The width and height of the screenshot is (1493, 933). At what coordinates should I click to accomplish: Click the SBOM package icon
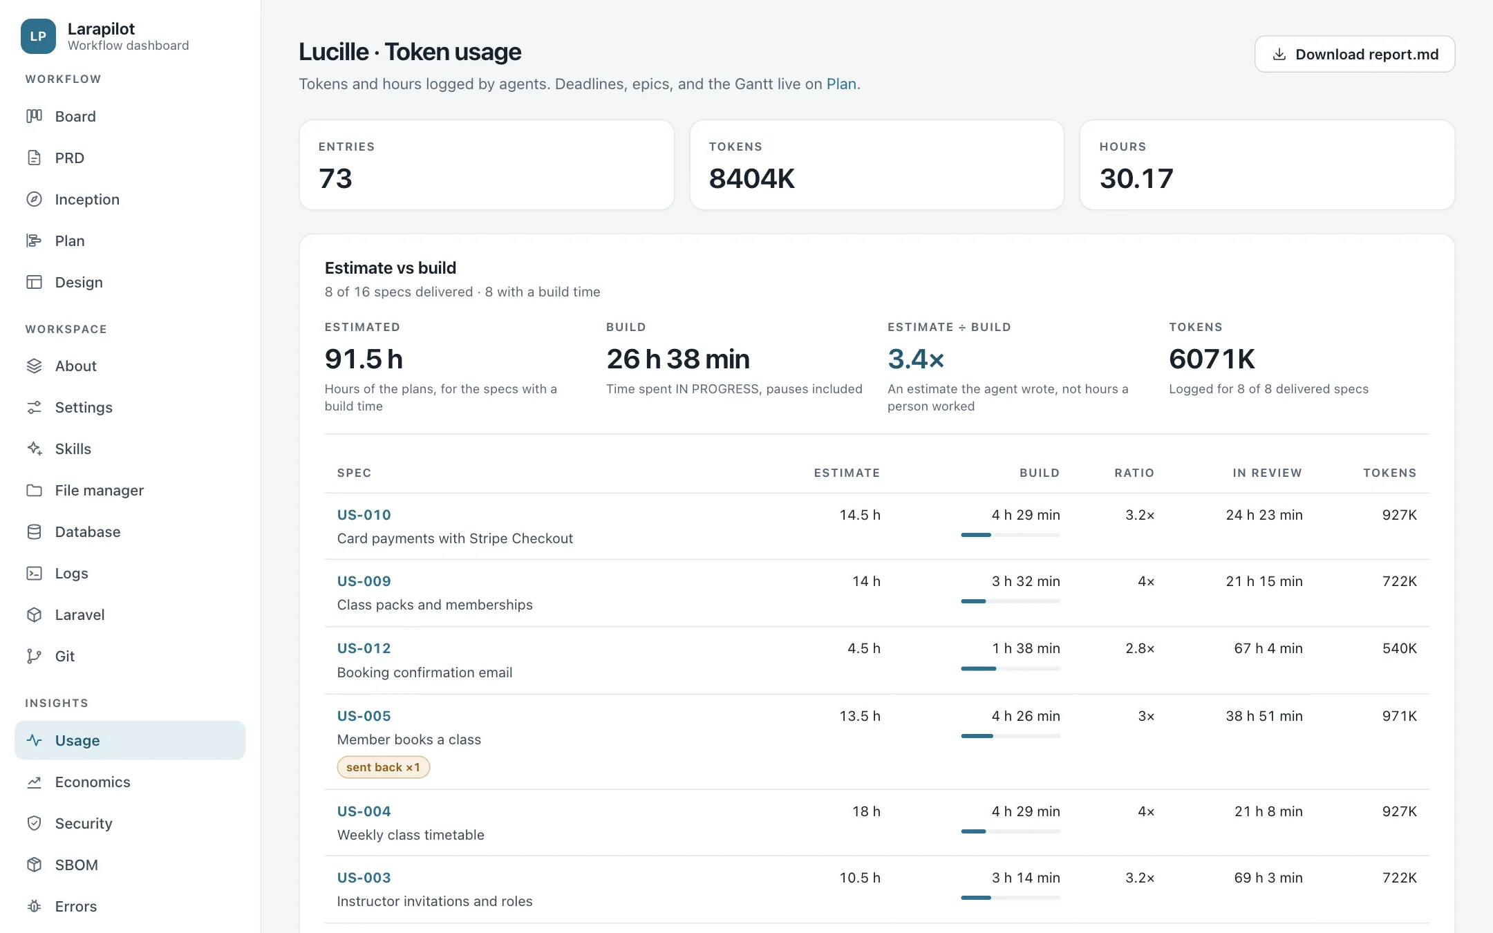click(x=34, y=865)
